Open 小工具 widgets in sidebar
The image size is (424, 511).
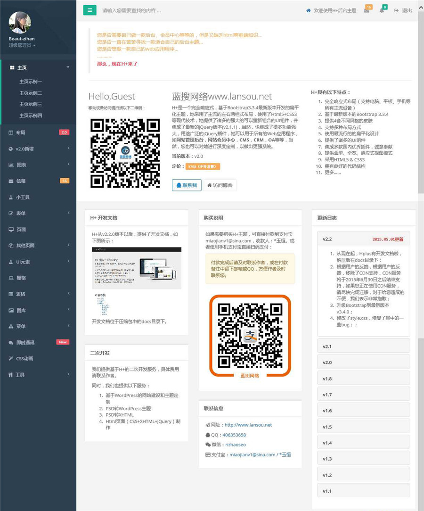pyautogui.click(x=23, y=197)
